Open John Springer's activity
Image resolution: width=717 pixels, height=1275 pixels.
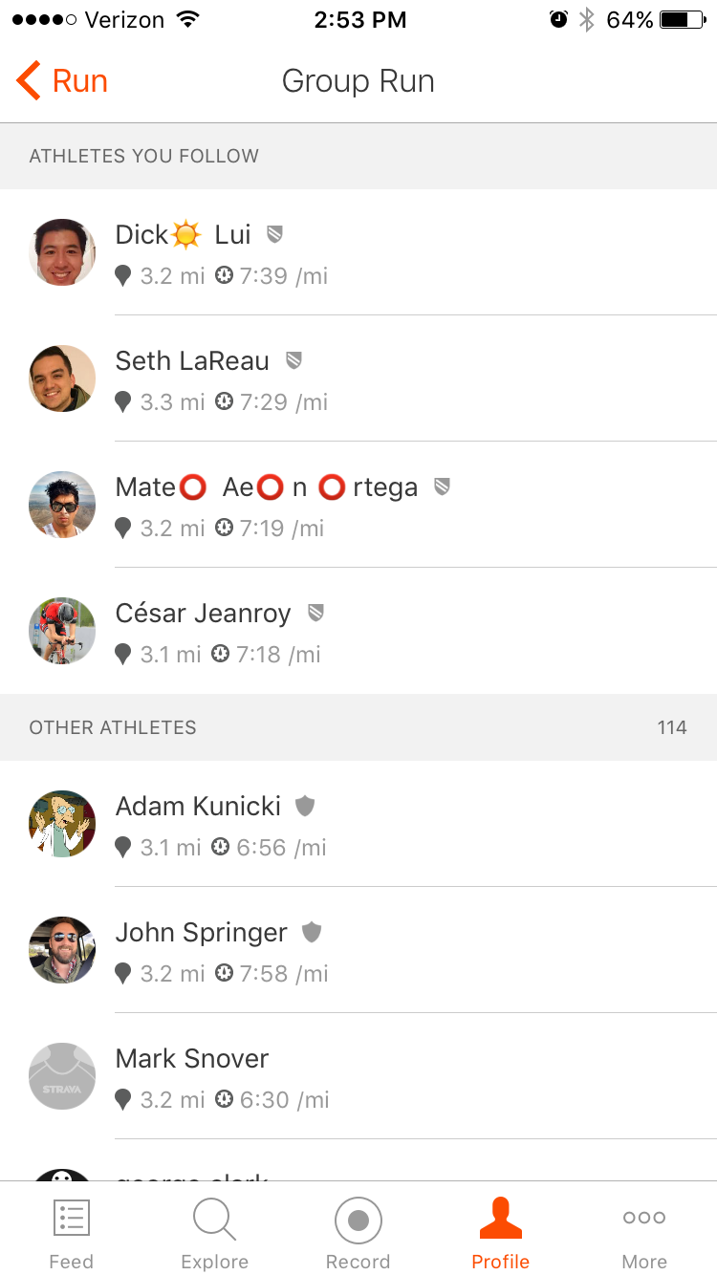click(358, 950)
